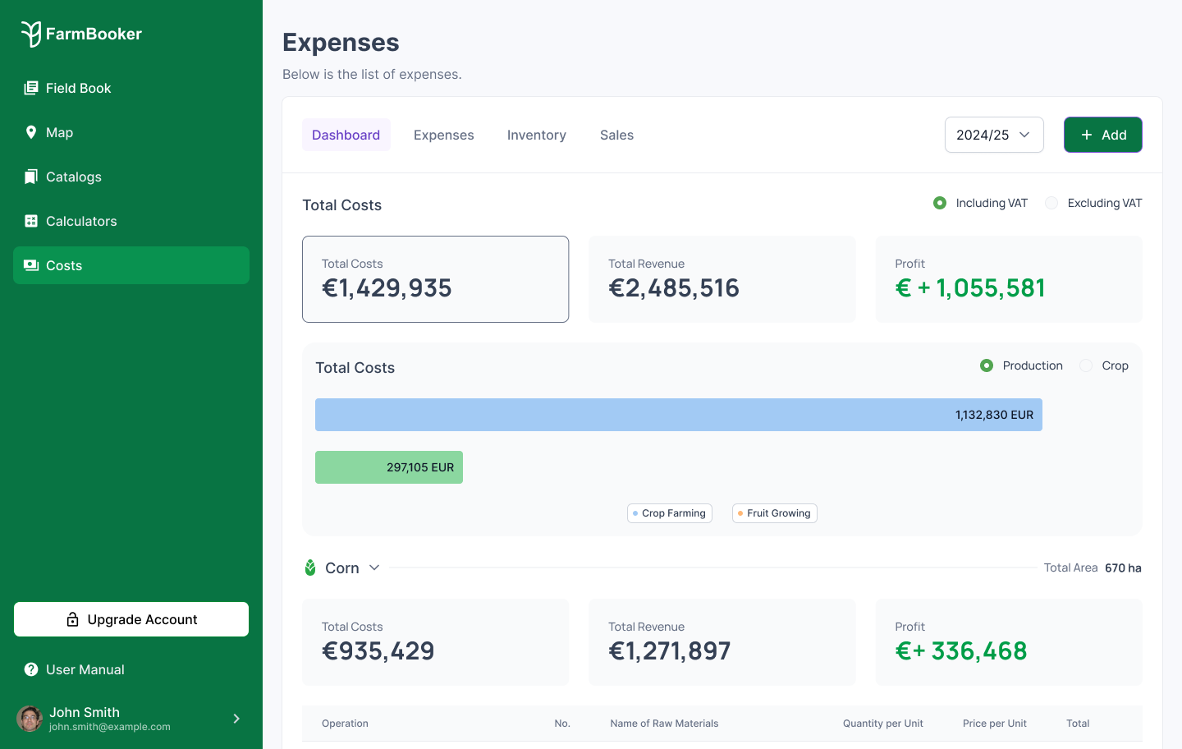Click the FarmBooker logo icon
The height and width of the screenshot is (749, 1182).
pos(31,34)
